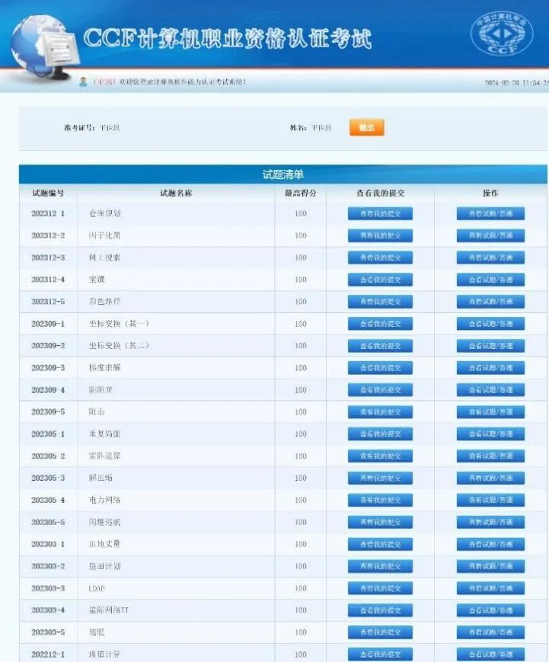
Task: Open 查看试题/答题 for 202303-5
Action: point(490,632)
